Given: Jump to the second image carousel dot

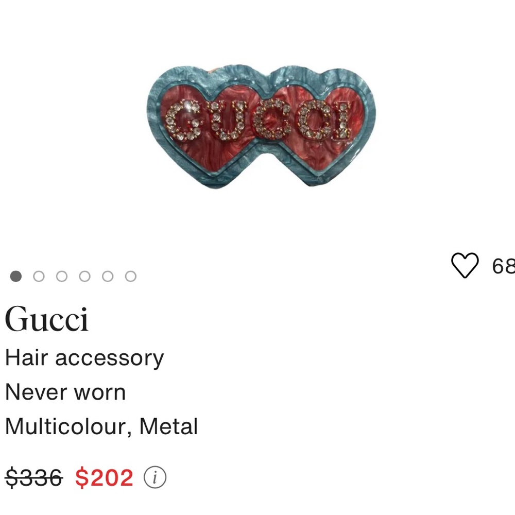Looking at the screenshot, I should (39, 277).
